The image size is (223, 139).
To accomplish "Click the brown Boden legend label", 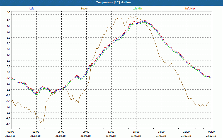I will [84, 9].
